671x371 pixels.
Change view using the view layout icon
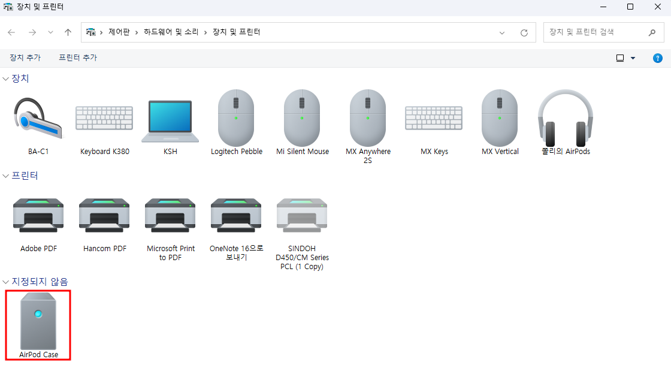point(620,58)
